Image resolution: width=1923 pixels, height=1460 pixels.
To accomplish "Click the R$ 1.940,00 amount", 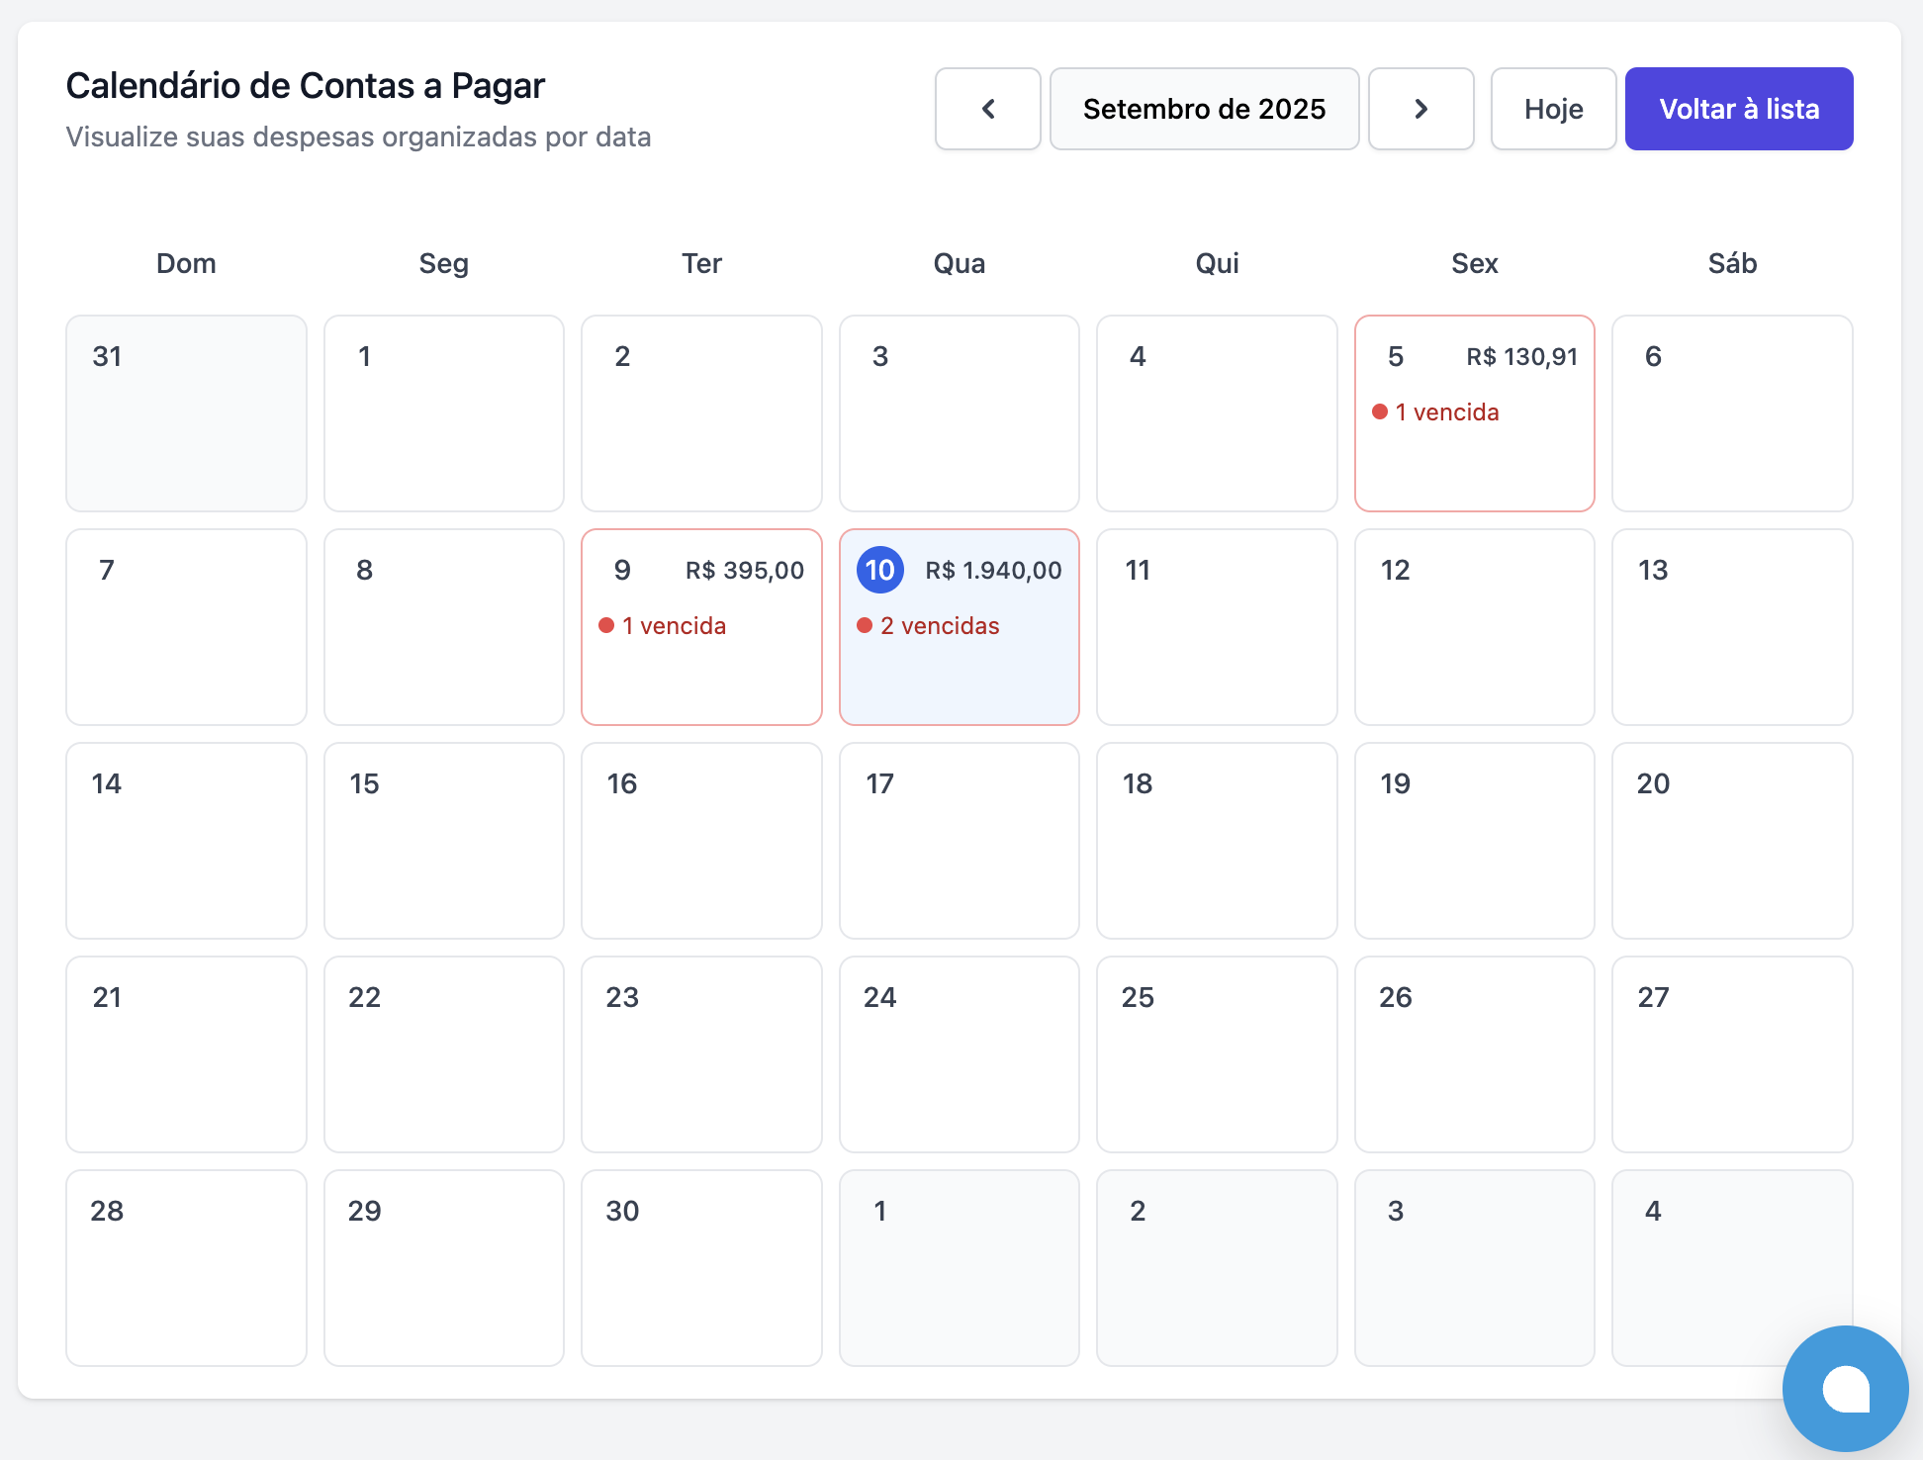I will point(993,571).
